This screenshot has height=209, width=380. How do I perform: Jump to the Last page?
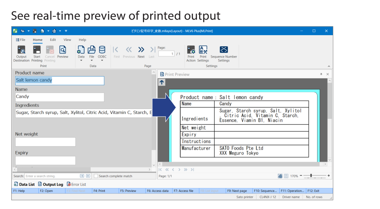tap(152, 52)
